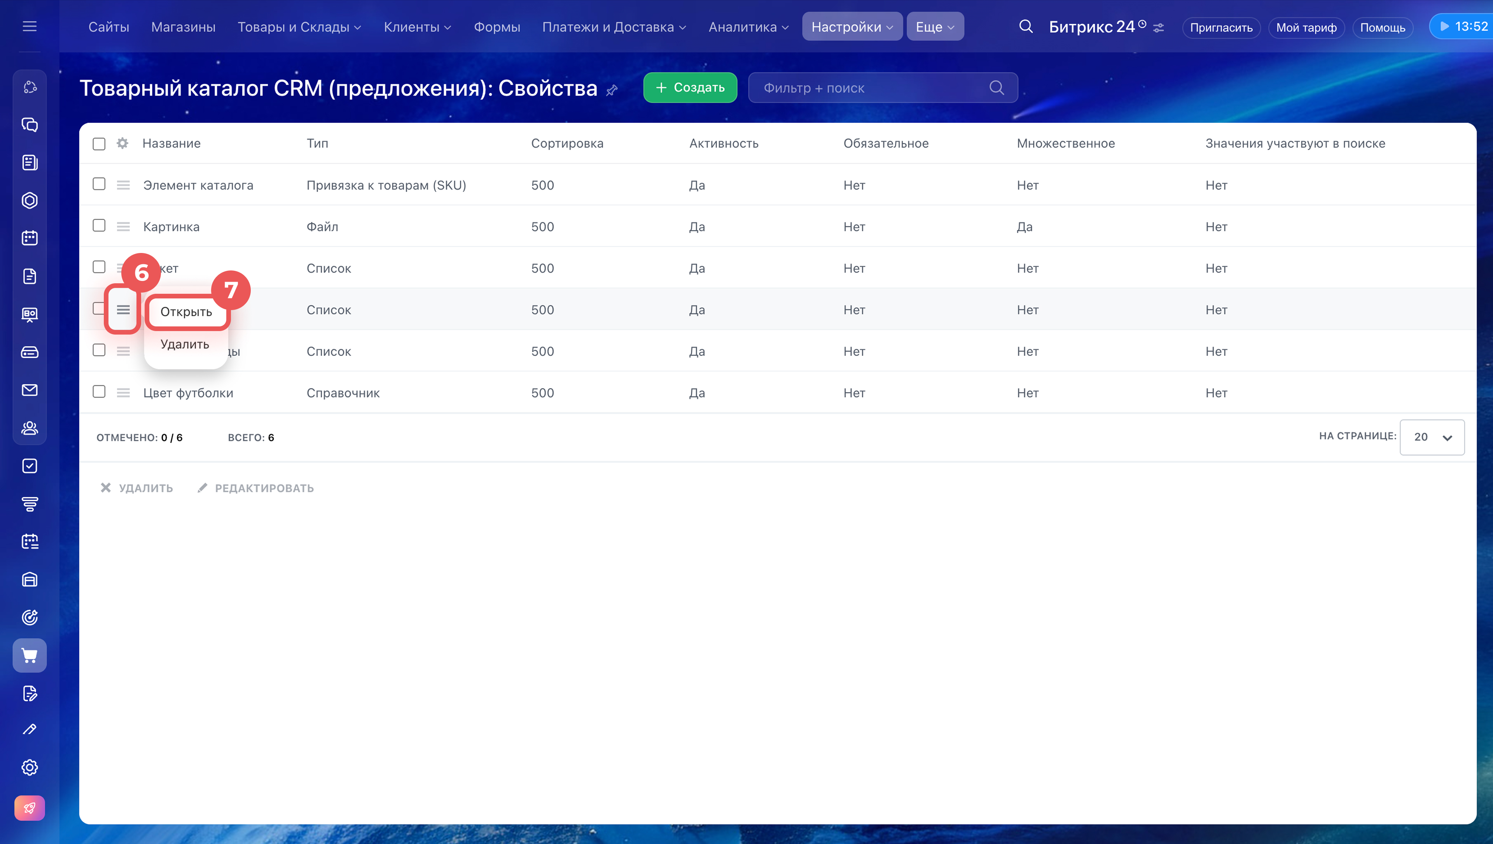Click the row menu icon for Картинка
The image size is (1493, 844).
(123, 227)
